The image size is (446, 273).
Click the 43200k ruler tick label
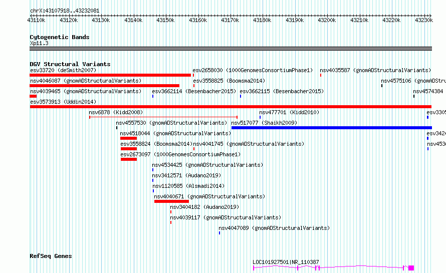click(327, 20)
